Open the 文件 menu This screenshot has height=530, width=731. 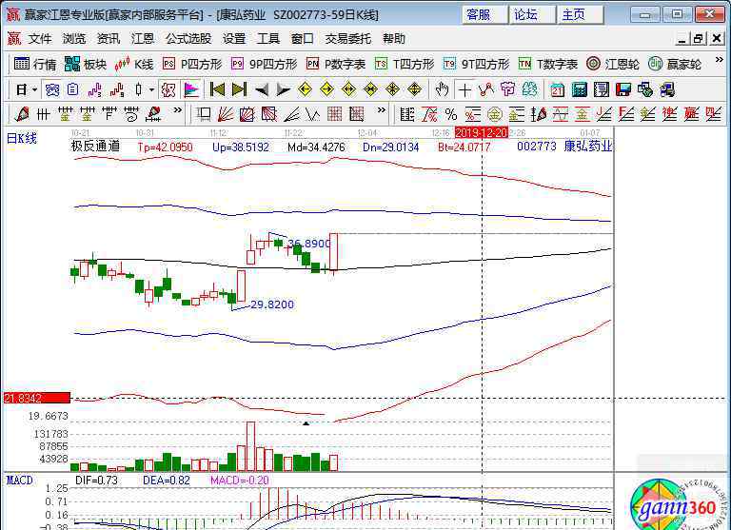tap(40, 39)
